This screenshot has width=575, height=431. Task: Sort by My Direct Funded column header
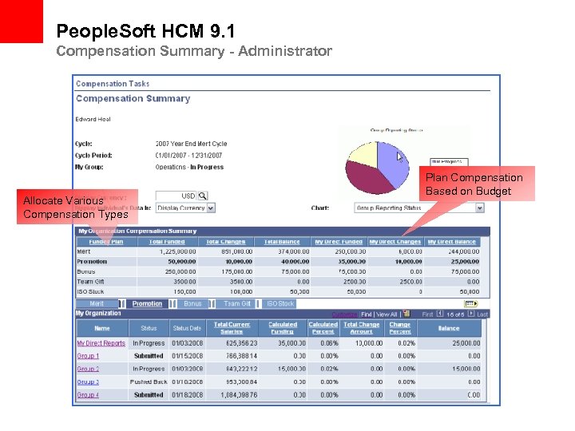pyautogui.click(x=339, y=242)
